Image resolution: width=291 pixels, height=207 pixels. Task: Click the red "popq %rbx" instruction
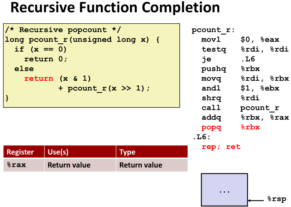[x=231, y=127]
